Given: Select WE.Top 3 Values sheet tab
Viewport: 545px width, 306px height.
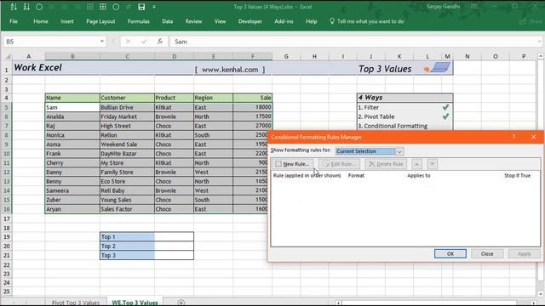Looking at the screenshot, I should coord(135,303).
